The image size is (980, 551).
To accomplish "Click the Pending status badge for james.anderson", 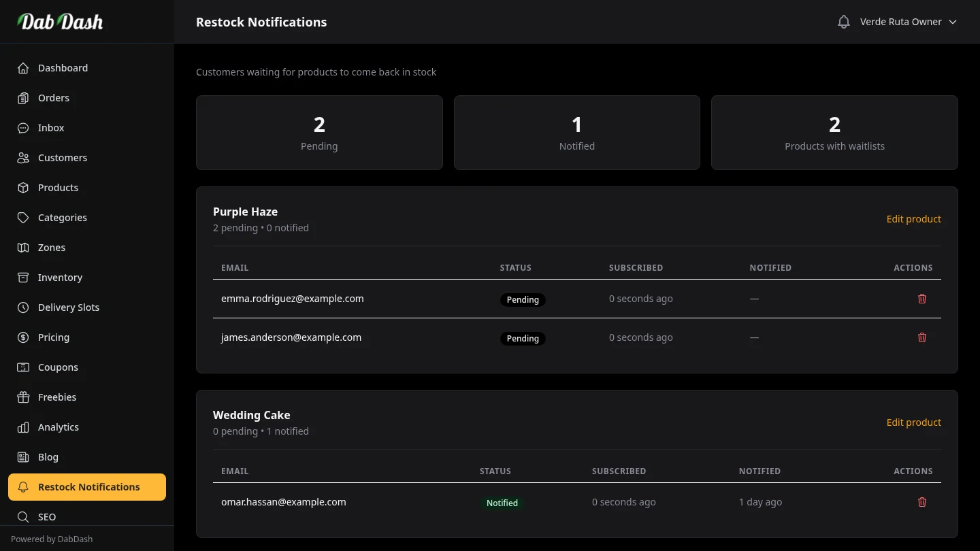I will pos(523,338).
